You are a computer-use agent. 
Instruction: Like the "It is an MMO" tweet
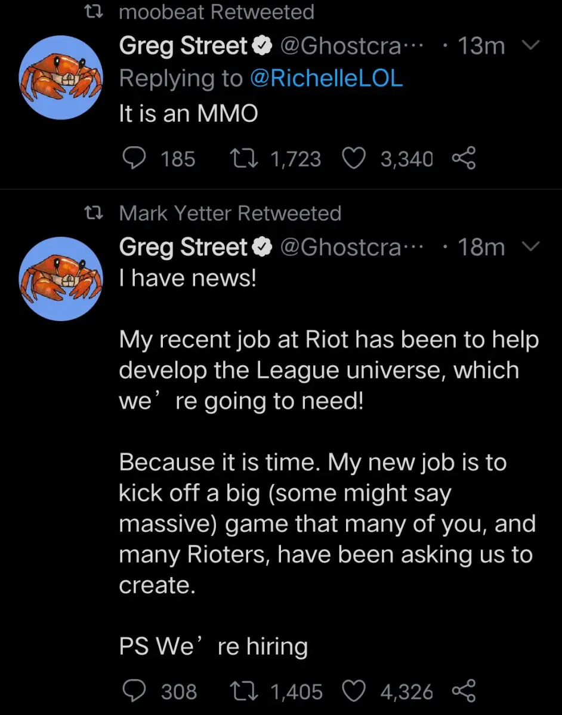[354, 159]
